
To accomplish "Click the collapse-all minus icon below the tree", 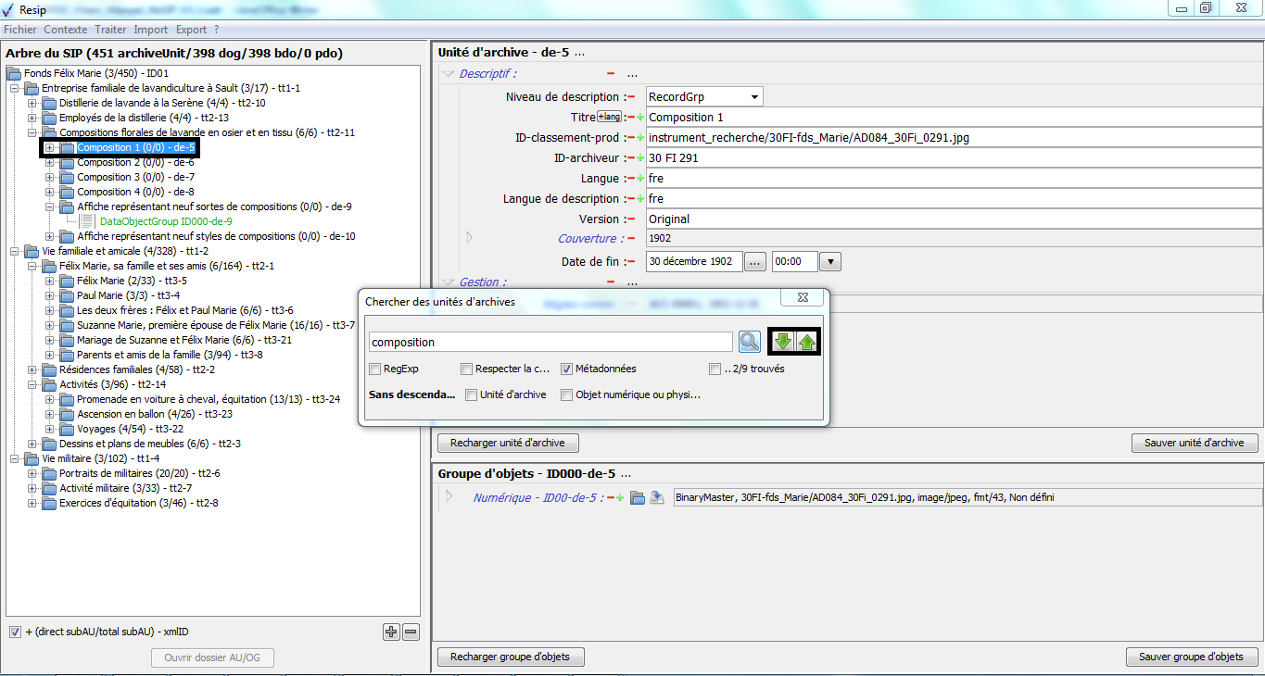I will click(x=411, y=632).
